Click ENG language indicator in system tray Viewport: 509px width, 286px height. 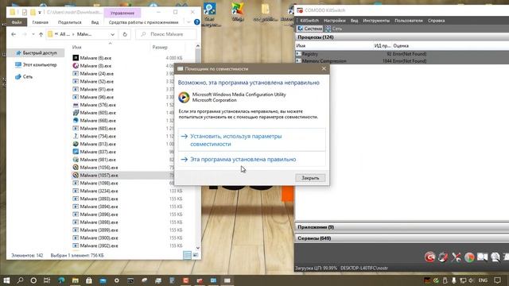point(483,280)
